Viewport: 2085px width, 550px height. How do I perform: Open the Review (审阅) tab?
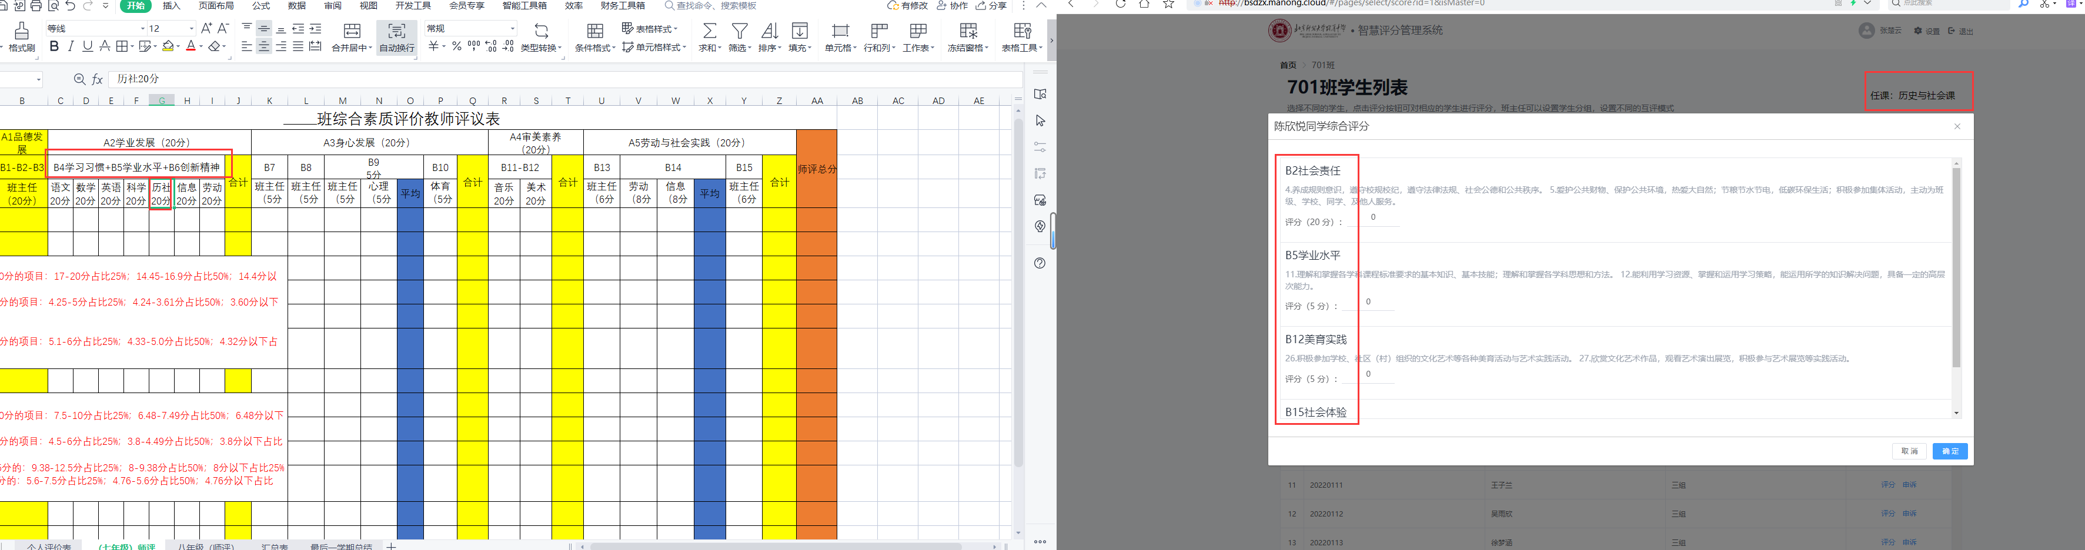pyautogui.click(x=333, y=6)
